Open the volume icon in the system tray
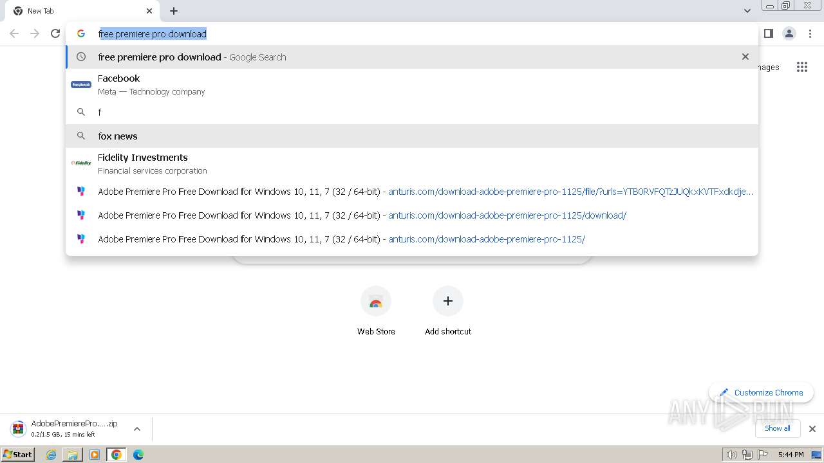This screenshot has height=463, width=824. click(x=731, y=455)
